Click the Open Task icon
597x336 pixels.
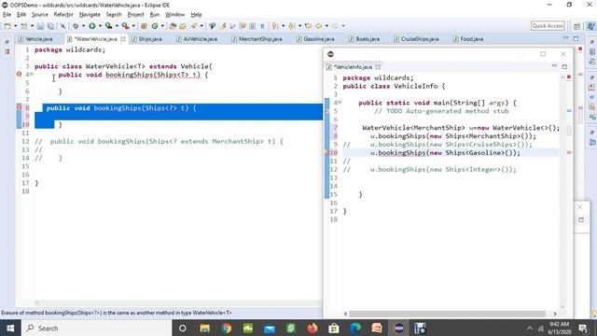click(183, 26)
